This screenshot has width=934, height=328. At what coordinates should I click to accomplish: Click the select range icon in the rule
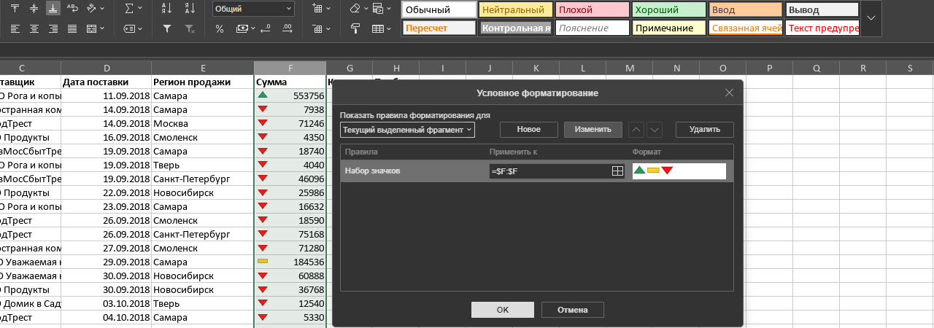click(x=617, y=171)
